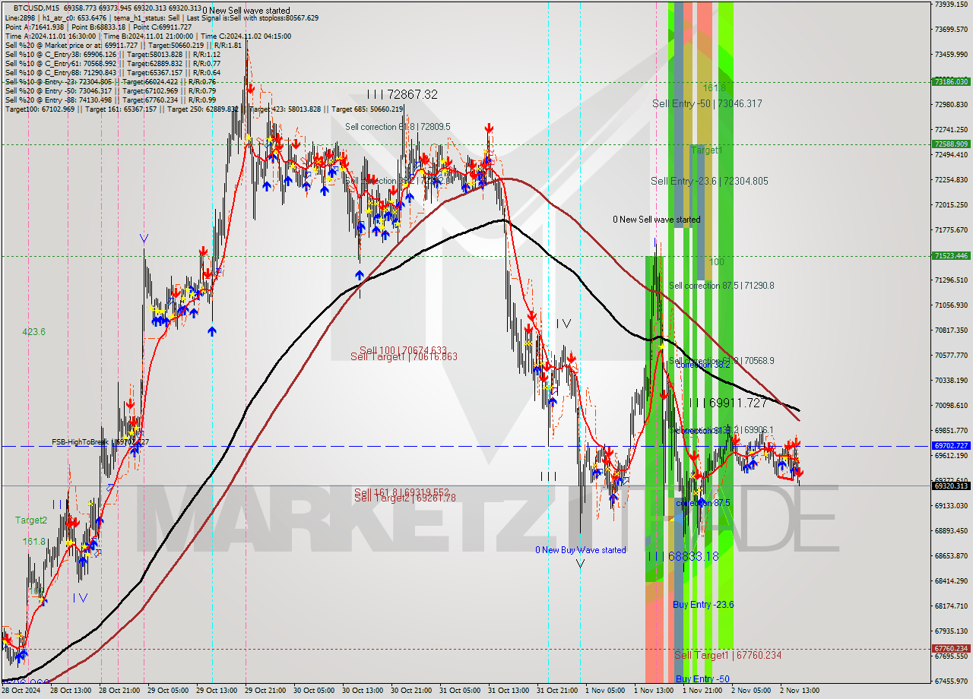
Task: Click the 'Buy Entry -23.6' blue label
Action: click(703, 605)
